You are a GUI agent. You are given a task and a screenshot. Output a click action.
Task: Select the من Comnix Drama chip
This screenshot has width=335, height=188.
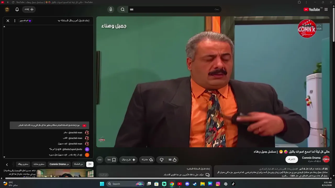click(59, 164)
